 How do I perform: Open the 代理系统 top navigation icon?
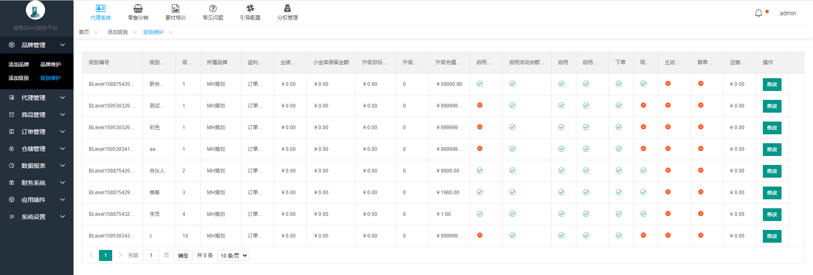click(101, 9)
